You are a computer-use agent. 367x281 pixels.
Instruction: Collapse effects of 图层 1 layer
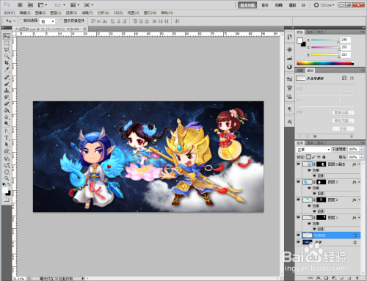[359, 218]
